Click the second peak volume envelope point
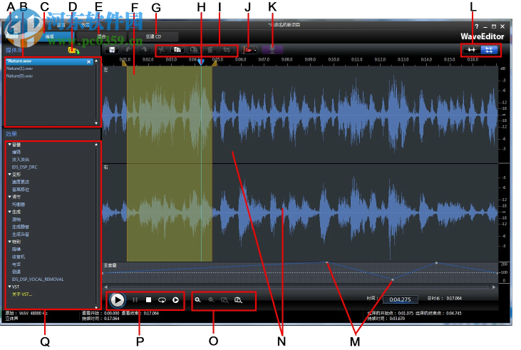Viewport: 521px width, 350px height. click(x=436, y=263)
